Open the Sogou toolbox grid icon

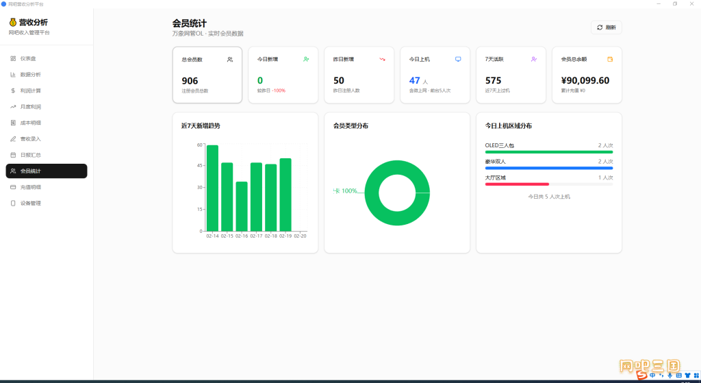[696, 375]
